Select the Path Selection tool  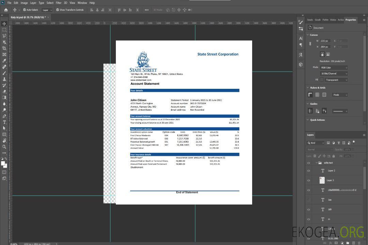click(4, 128)
